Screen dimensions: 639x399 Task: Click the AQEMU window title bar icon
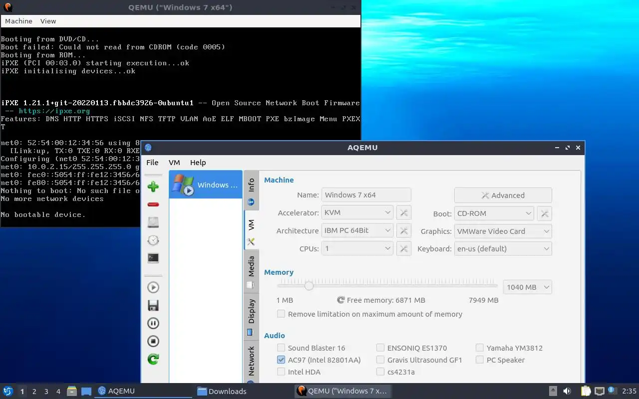click(x=148, y=148)
